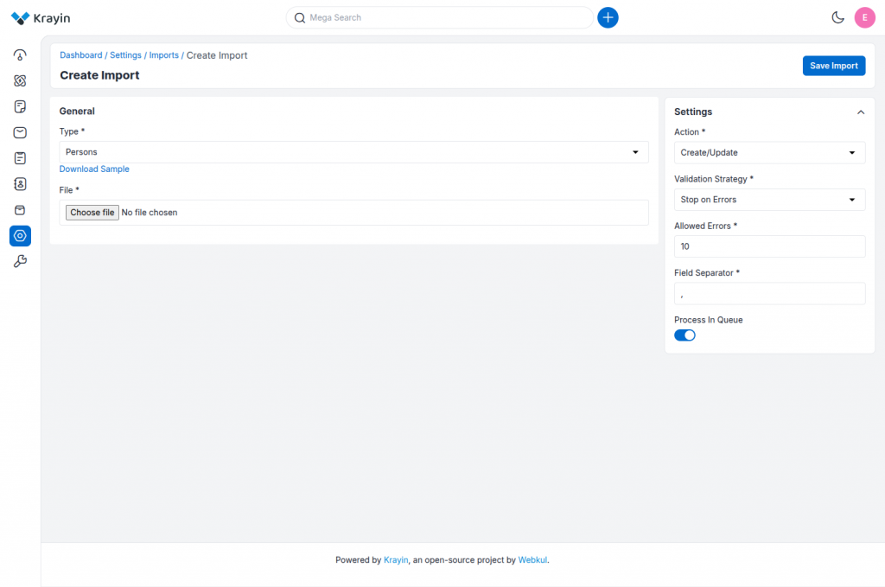
Task: Open the Webkul footer link
Action: 532,560
